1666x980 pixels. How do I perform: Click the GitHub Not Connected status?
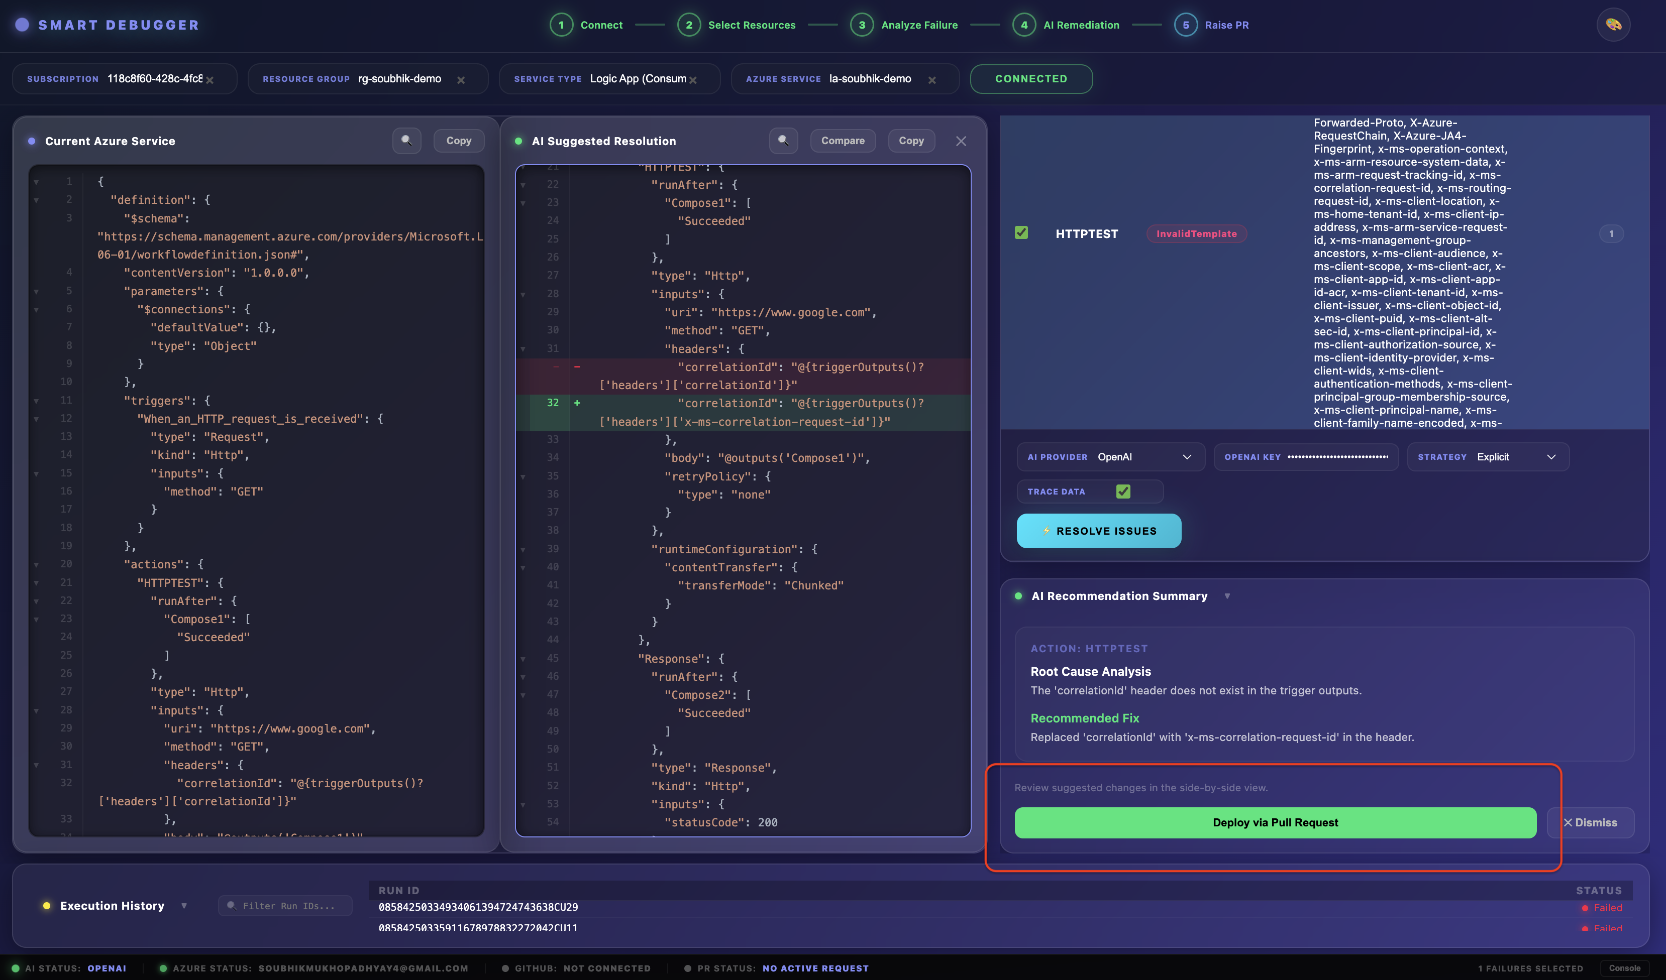coord(576,969)
